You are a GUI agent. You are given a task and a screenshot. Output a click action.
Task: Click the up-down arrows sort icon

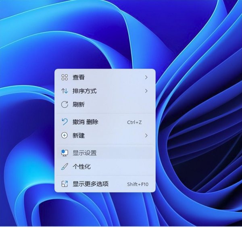[65, 91]
